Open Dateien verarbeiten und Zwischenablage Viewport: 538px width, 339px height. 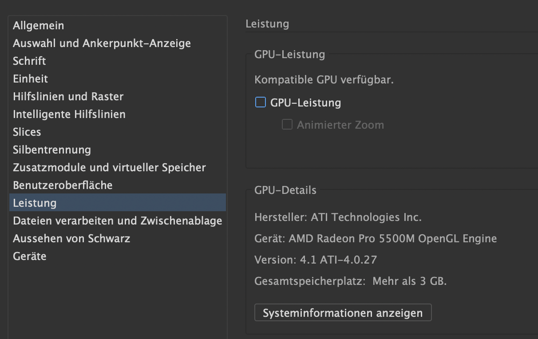[x=118, y=221]
